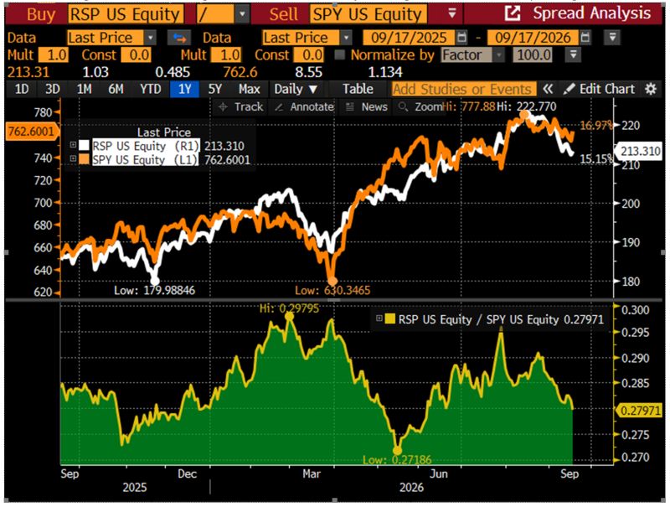Select the 1Y time range tab
Viewport: 670px width, 507px height.
tap(184, 89)
